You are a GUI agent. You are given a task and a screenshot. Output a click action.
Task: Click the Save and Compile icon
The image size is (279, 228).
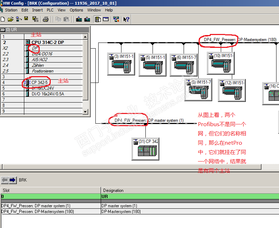[35, 19]
